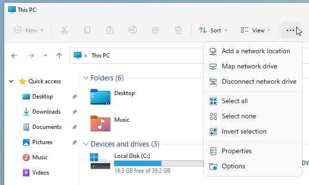Open folder Options from the menu
Screen dimensions: 309x185
click(x=253, y=166)
